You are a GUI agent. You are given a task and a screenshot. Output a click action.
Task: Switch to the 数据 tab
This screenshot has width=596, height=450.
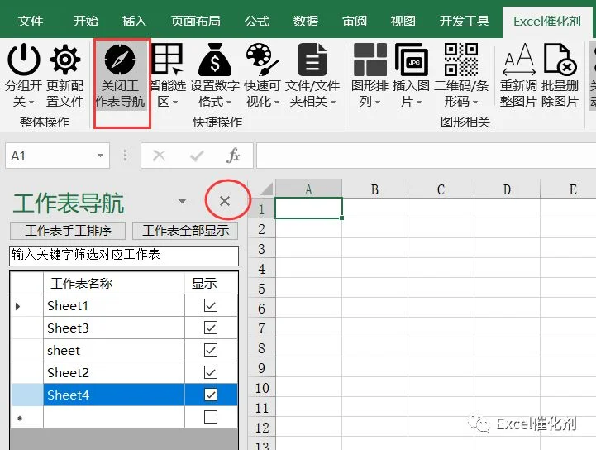(x=306, y=22)
